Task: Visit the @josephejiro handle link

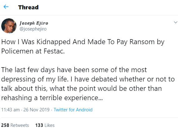Action: [x=33, y=29]
